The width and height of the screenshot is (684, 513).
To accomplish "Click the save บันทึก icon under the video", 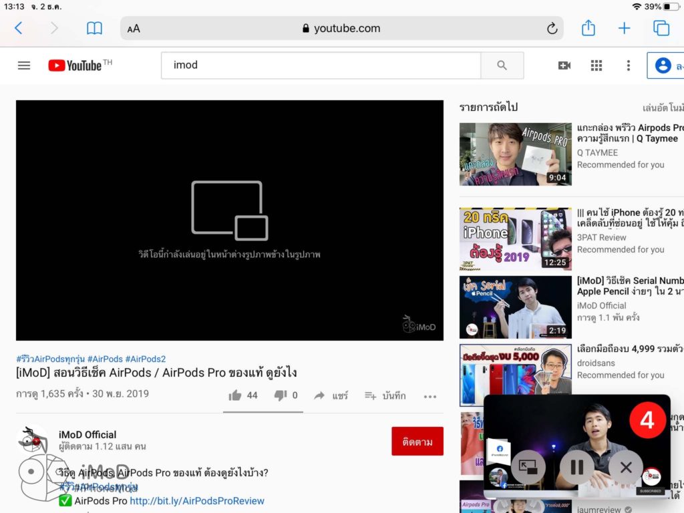I will click(380, 395).
